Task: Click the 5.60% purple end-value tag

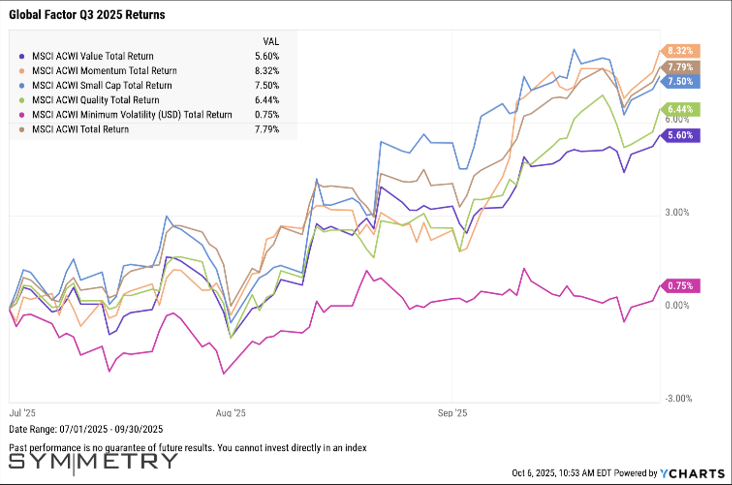Action: [x=680, y=135]
